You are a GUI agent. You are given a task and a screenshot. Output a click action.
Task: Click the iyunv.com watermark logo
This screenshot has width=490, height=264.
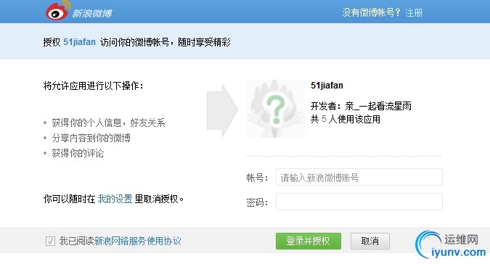click(x=451, y=244)
